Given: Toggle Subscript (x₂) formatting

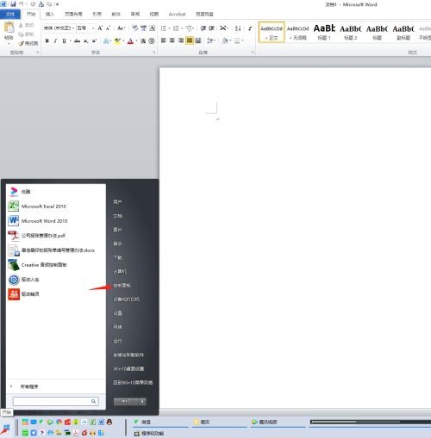Looking at the screenshot, I should coord(85,41).
